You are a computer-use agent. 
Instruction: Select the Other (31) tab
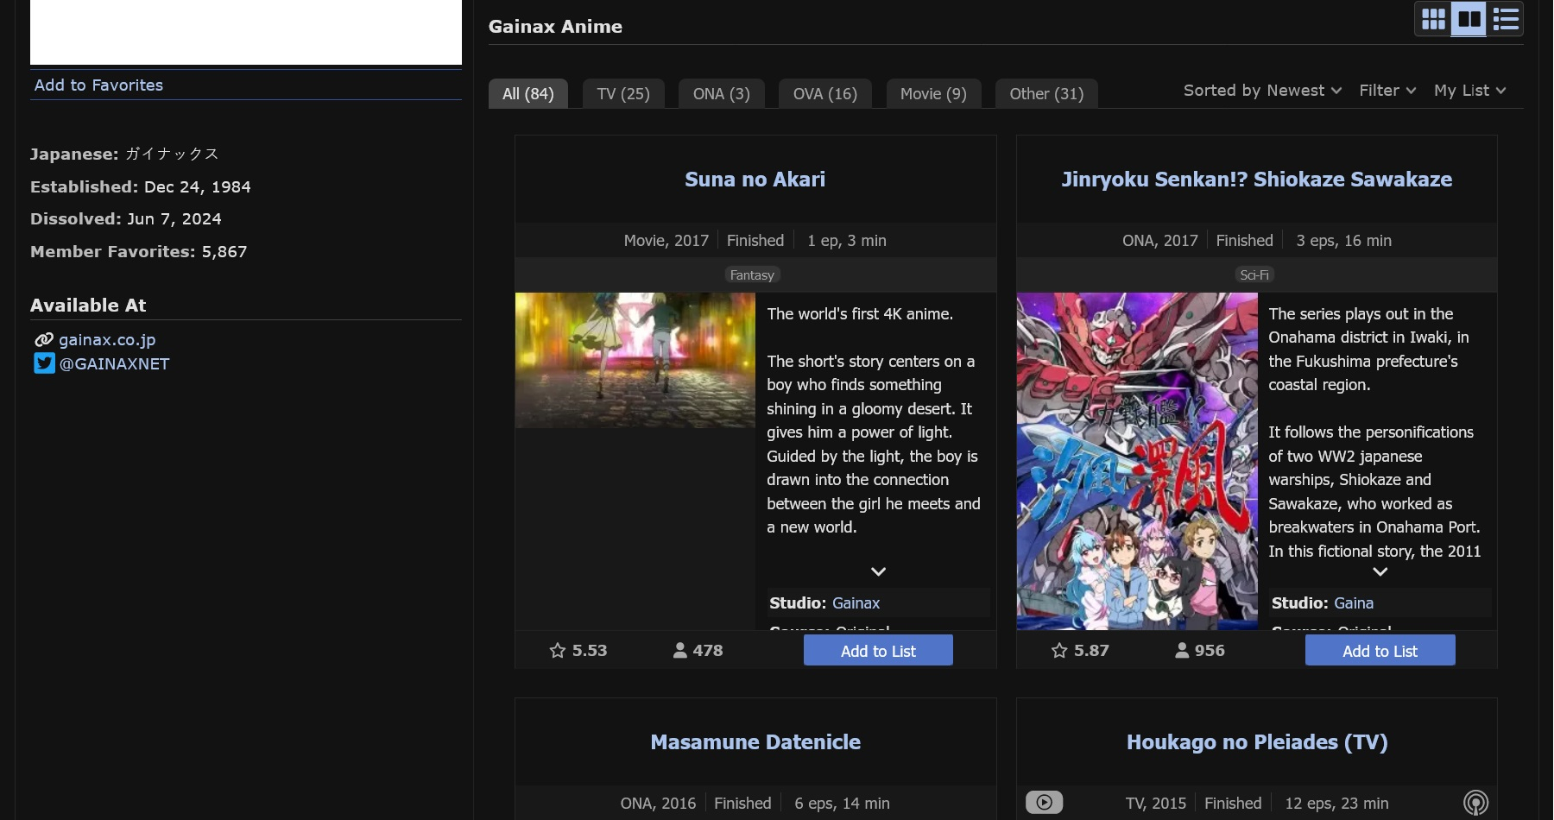(1046, 93)
